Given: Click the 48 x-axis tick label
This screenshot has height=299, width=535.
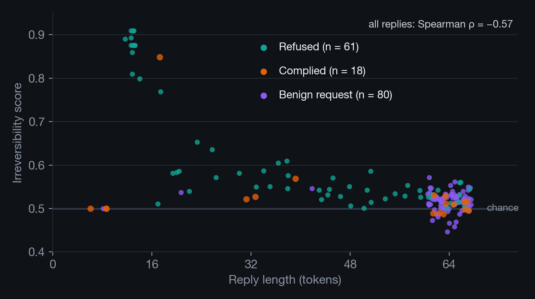Looking at the screenshot, I should (350, 264).
